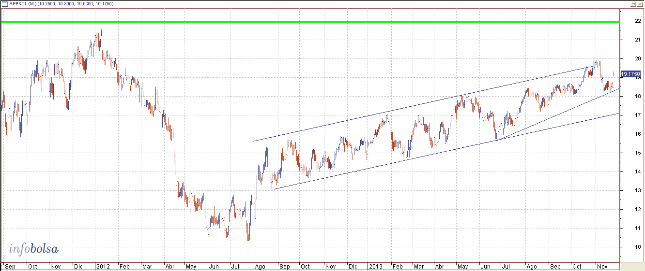Close the REPSOL chart window

point(640,3)
